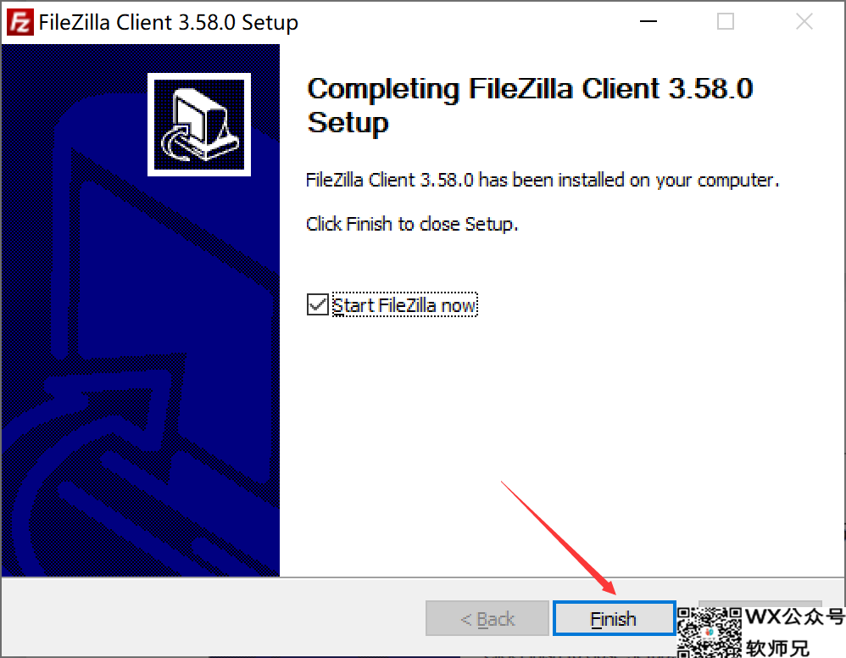846x658 pixels.
Task: Click the disabled maximize window icon
Action: coord(725,21)
